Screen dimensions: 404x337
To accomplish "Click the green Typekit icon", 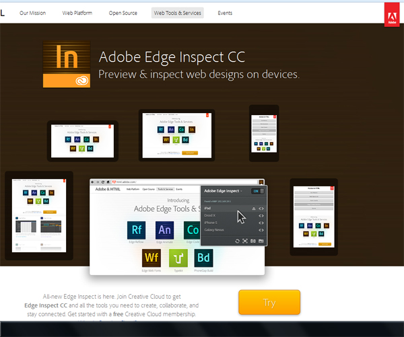I will (x=178, y=258).
